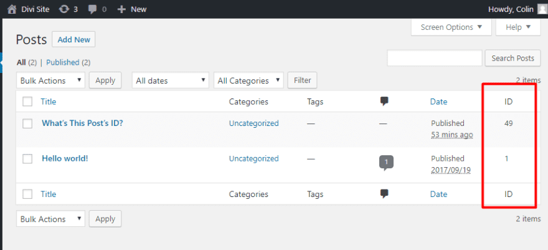
Task: Expand the All dates dropdown
Action: (x=171, y=80)
